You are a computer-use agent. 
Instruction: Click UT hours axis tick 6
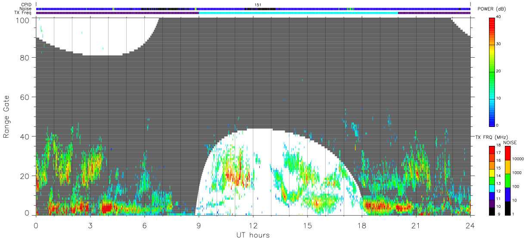(x=144, y=225)
